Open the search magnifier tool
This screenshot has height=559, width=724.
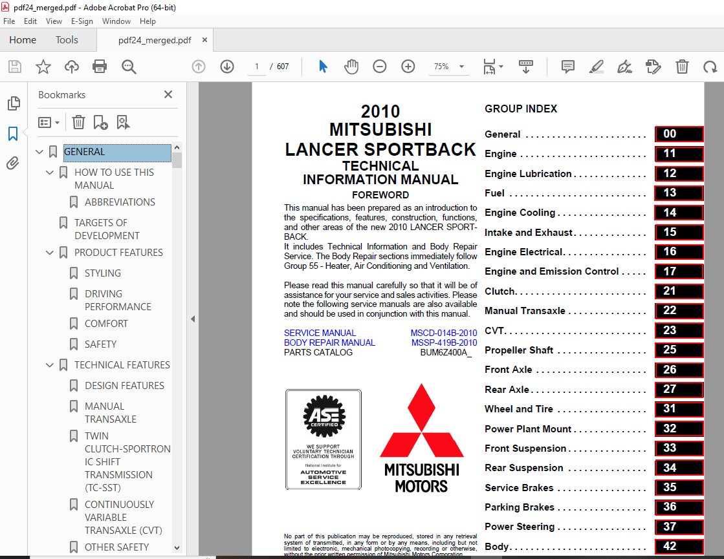pyautogui.click(x=128, y=67)
